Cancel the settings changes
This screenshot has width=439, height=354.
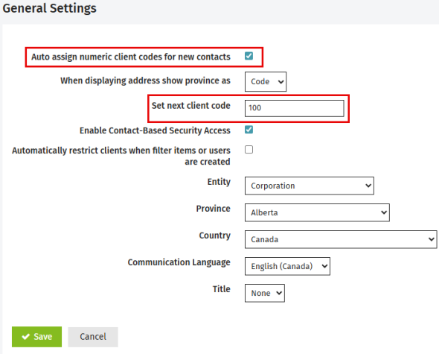click(x=93, y=337)
